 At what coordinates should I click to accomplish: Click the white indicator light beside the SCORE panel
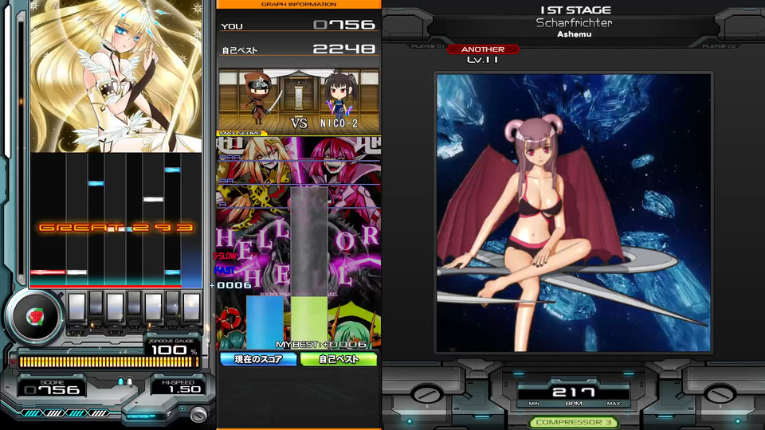click(129, 381)
